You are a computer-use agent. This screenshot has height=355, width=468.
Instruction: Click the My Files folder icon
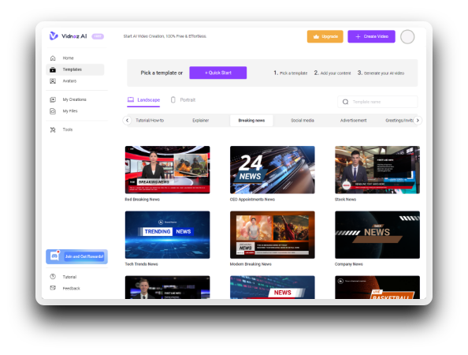[x=53, y=111]
